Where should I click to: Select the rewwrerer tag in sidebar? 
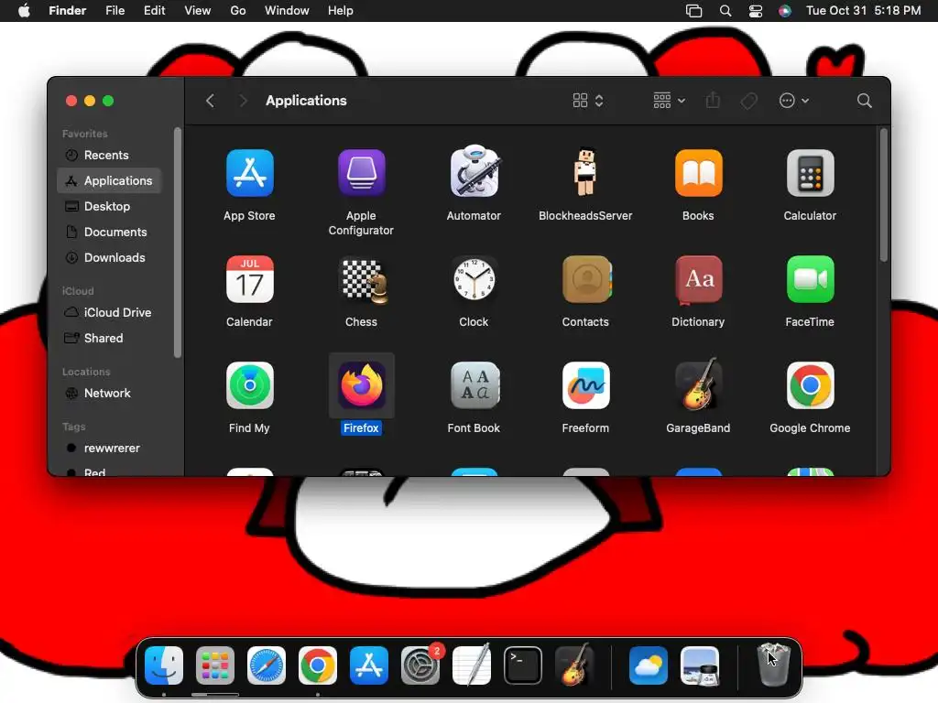tap(109, 449)
